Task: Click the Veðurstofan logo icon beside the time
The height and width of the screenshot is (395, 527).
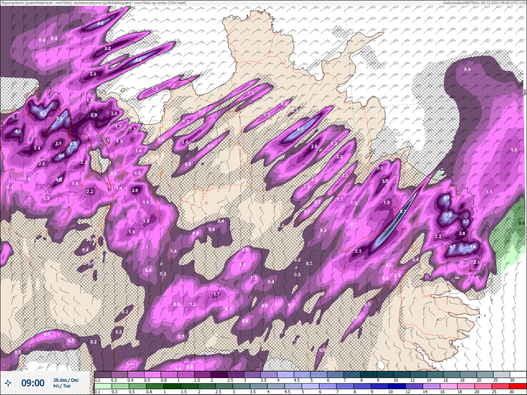Action: click(x=8, y=383)
